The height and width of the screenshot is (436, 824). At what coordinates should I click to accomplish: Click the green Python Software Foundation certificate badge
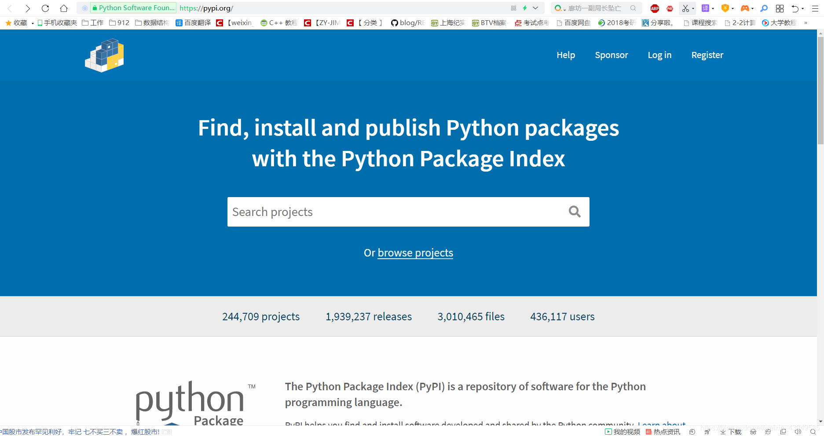133,8
